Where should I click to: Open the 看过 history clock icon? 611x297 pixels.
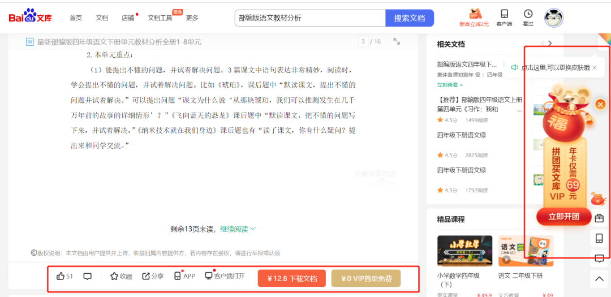tap(528, 18)
